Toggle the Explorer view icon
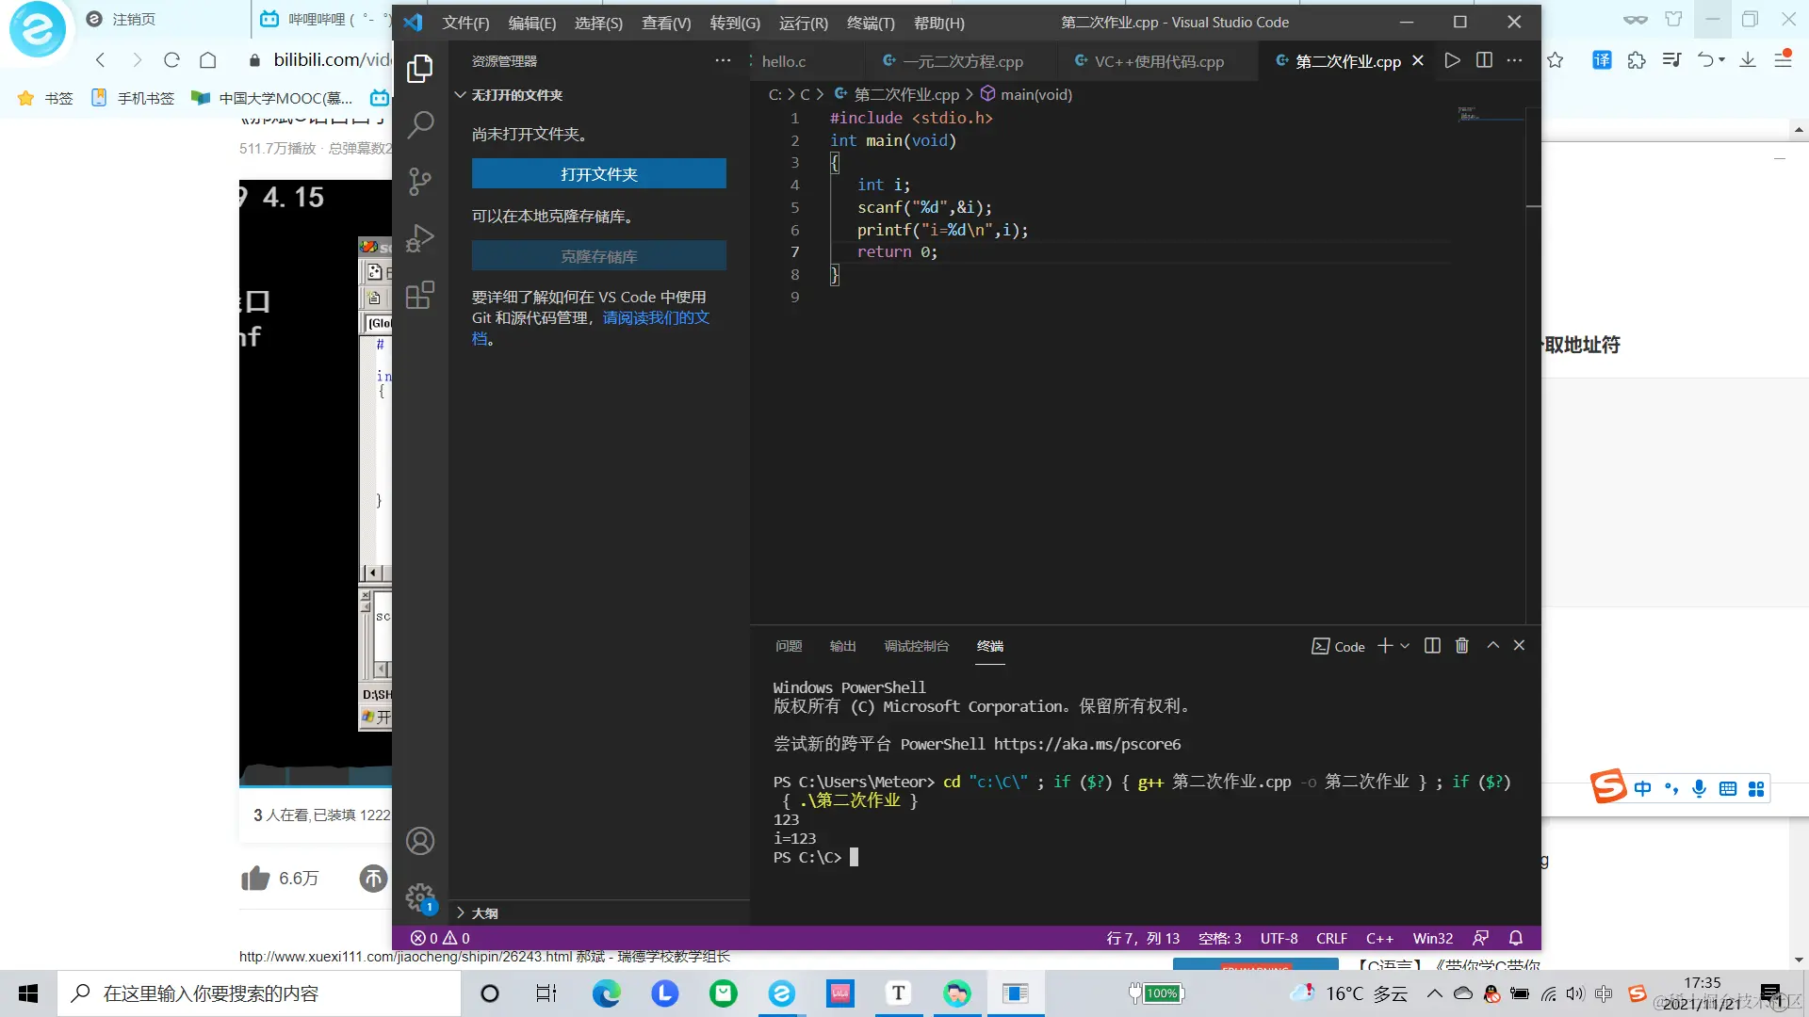The width and height of the screenshot is (1809, 1017). click(420, 68)
